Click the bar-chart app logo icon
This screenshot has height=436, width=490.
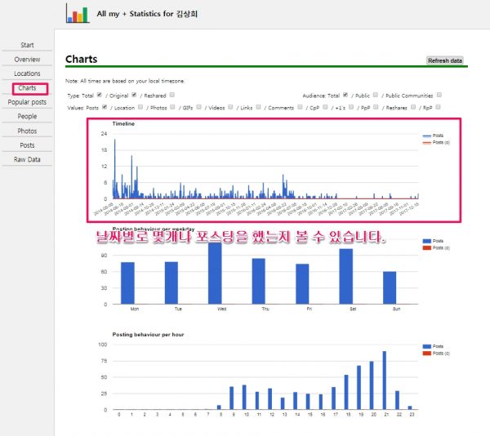point(78,13)
